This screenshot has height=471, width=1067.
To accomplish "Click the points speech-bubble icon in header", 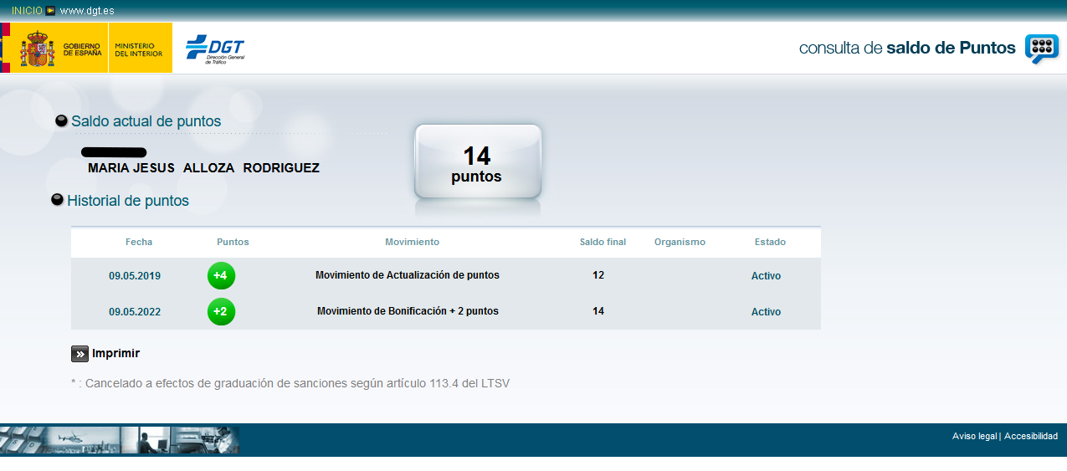I will coord(1041,49).
